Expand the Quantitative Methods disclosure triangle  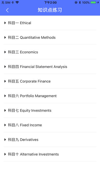[5, 38]
